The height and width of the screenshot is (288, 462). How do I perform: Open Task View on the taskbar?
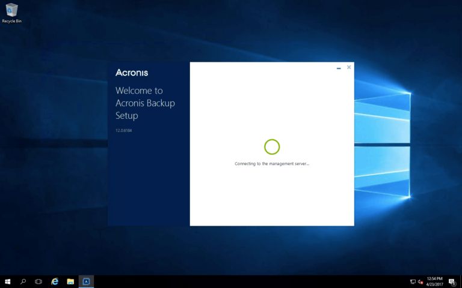pyautogui.click(x=38, y=281)
